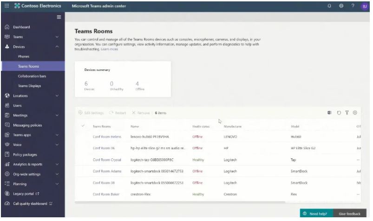Click the Devices sidebar icon

[x=7, y=46]
